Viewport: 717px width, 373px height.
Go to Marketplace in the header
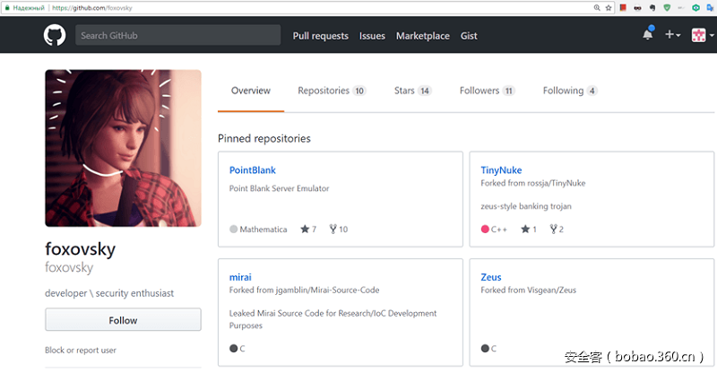click(x=422, y=36)
